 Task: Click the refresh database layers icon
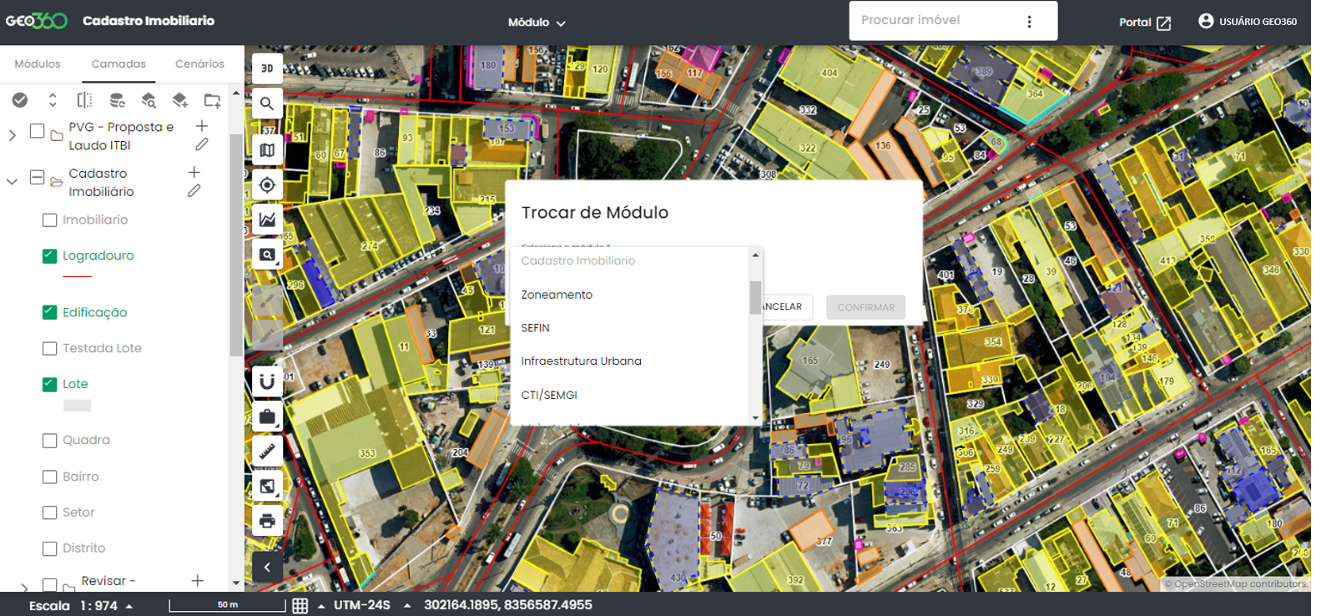tap(117, 100)
